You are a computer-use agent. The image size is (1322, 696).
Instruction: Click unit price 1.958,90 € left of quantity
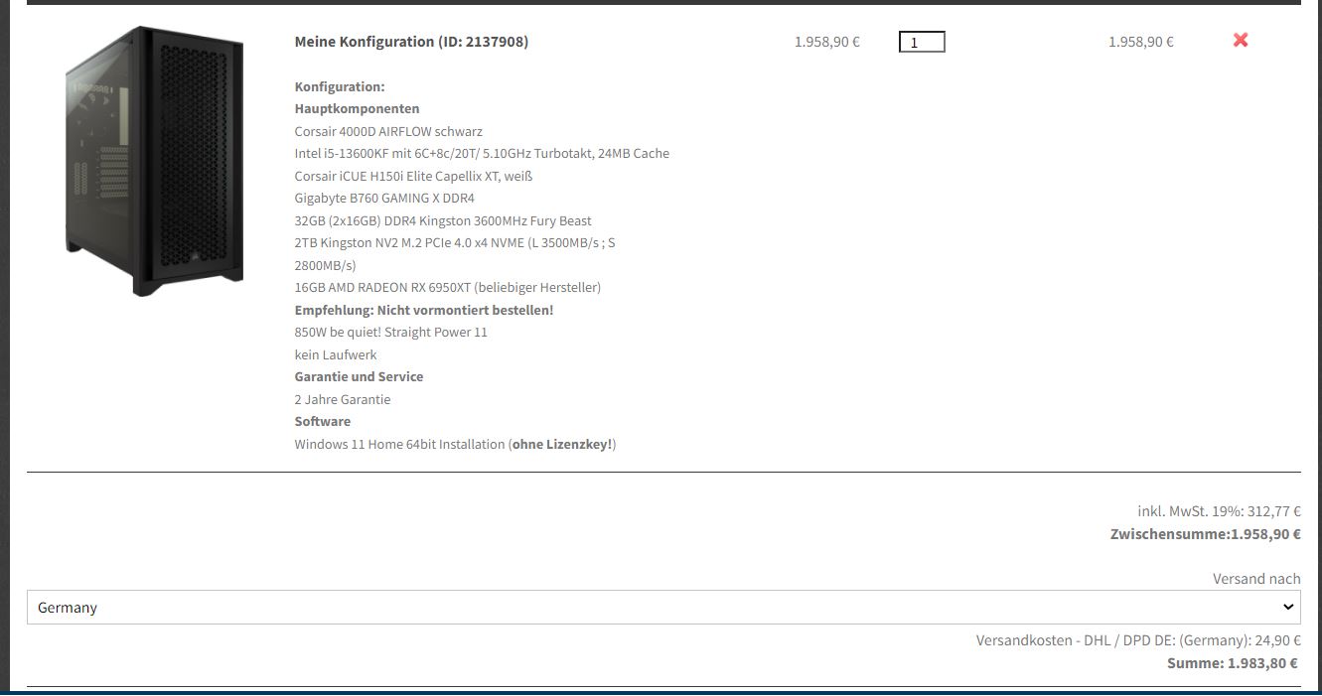tap(827, 42)
